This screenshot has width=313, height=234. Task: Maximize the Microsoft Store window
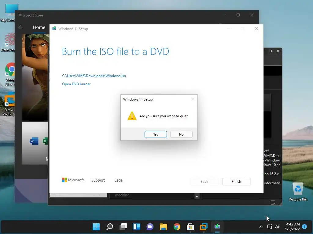(x=238, y=15)
